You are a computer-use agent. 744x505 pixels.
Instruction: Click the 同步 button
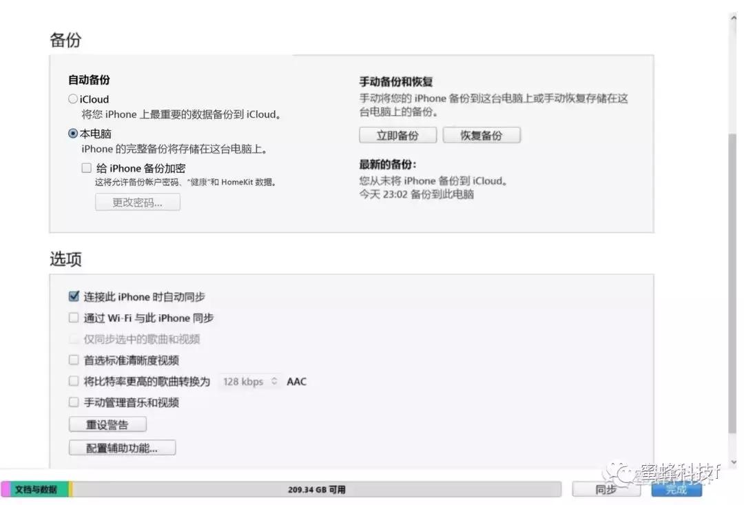[606, 489]
